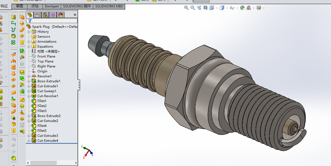Image resolution: width=331 pixels, height=166 pixels.
Task: Select the Fillet5 feature
Action: [x=42, y=131]
